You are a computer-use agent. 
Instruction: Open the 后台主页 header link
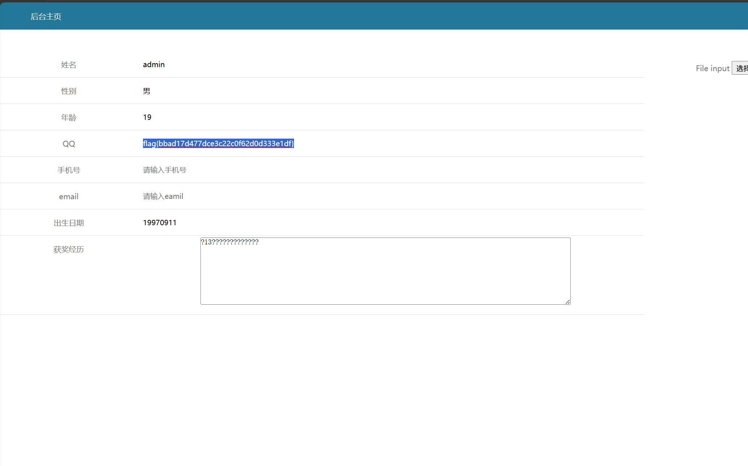tap(46, 17)
